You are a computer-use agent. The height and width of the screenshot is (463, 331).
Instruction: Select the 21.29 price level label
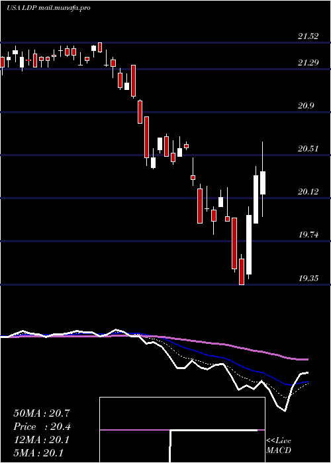coord(308,63)
